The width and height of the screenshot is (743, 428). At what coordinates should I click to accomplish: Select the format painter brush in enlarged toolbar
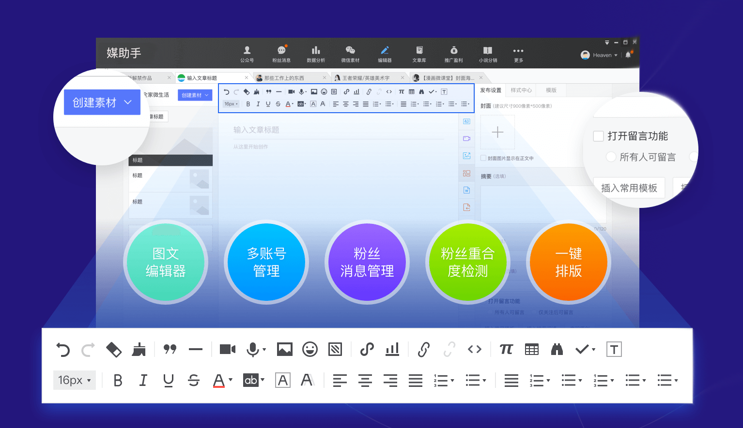[139, 349]
